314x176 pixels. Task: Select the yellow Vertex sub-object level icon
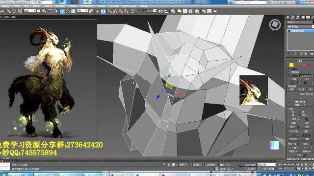pos(291,65)
